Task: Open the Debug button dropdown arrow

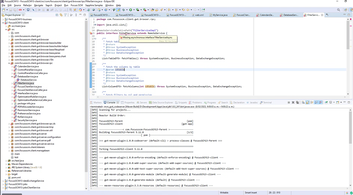Action: (127, 10)
